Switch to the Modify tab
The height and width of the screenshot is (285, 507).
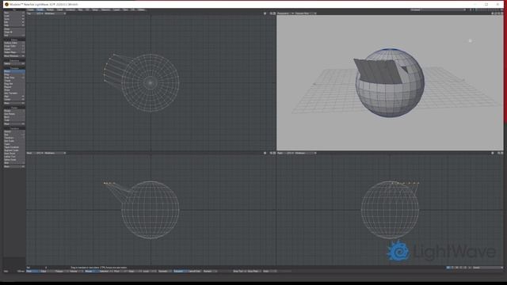tap(40, 10)
